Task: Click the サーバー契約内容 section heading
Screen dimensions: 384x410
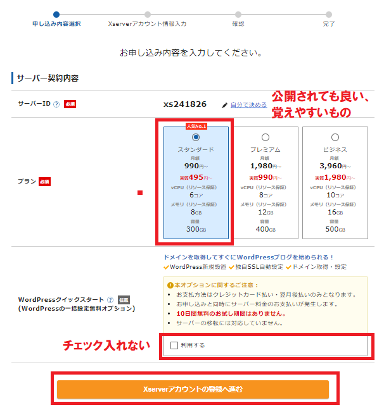Action: [x=48, y=78]
